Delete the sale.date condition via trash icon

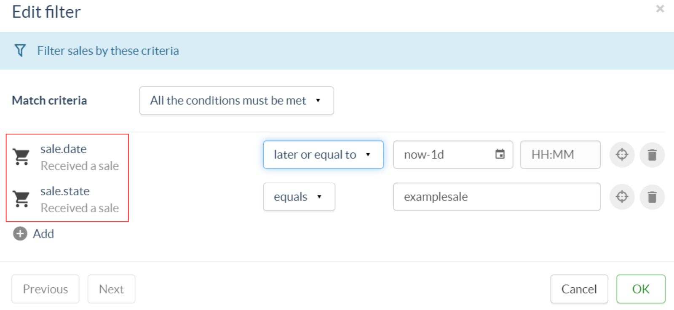[652, 155]
